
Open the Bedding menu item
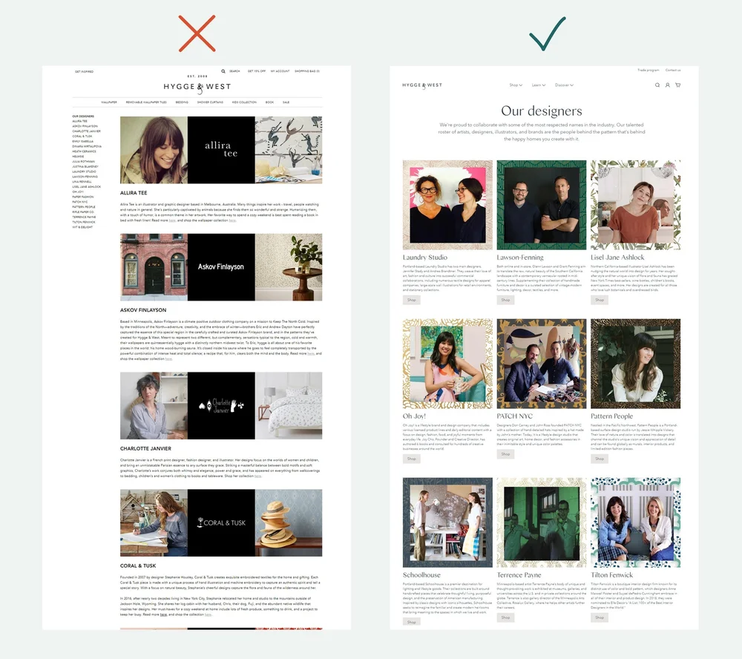pos(183,102)
